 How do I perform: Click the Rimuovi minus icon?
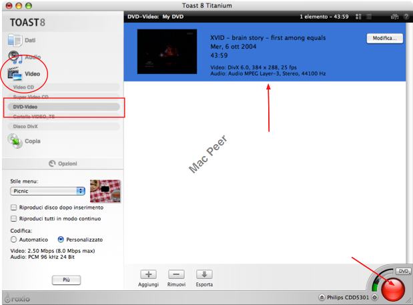[x=176, y=274]
